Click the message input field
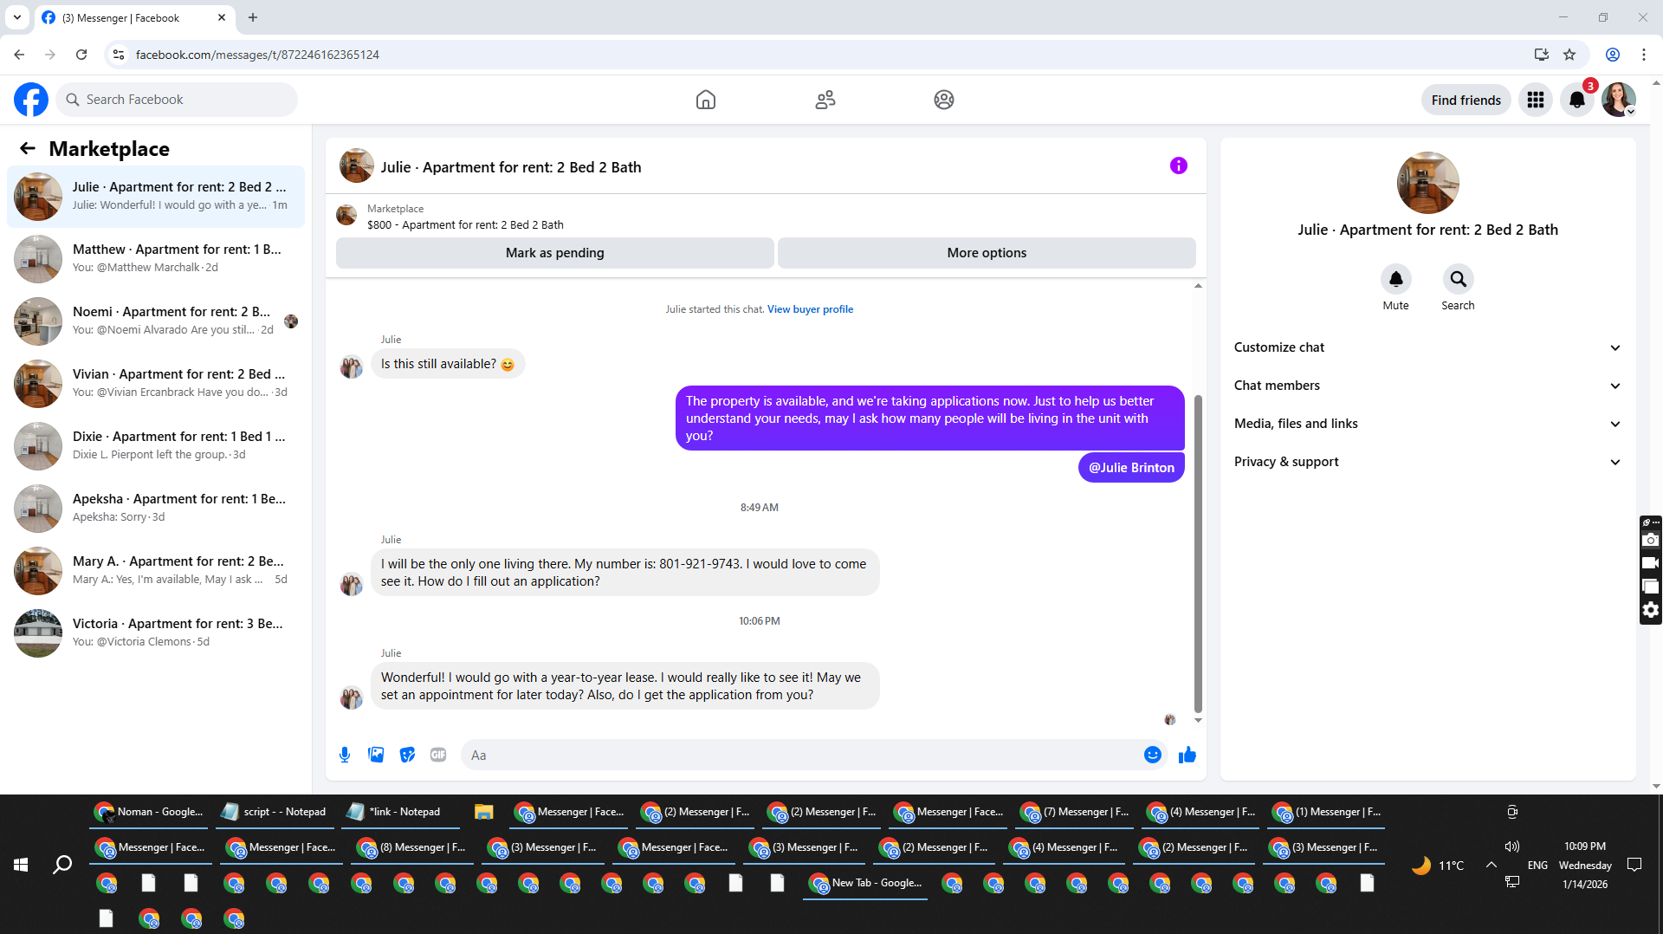Screen dimensions: 1663x934 [x=806, y=755]
